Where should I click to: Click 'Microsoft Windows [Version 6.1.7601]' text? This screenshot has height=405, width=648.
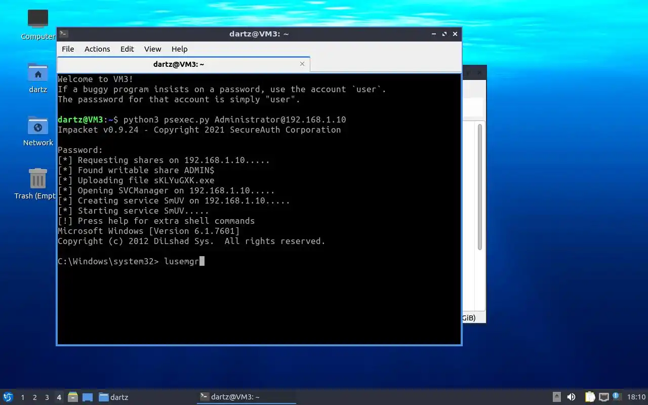pos(149,231)
